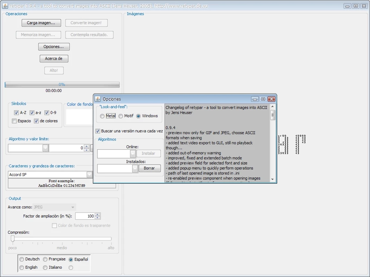Increase the ampliación factor with up arrow
The image size is (370, 277).
[97, 214]
